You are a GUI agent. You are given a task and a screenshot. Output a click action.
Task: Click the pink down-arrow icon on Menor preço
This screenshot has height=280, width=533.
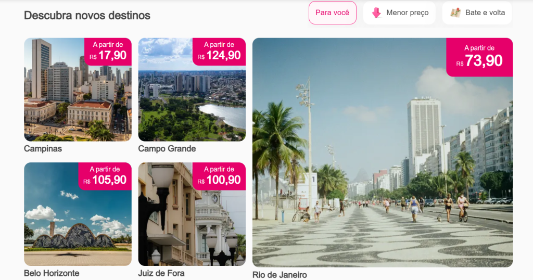[376, 13]
